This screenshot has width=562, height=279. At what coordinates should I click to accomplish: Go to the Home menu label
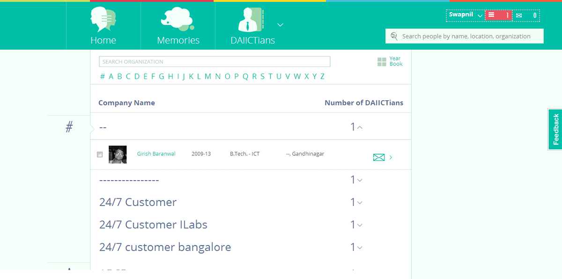pos(103,40)
